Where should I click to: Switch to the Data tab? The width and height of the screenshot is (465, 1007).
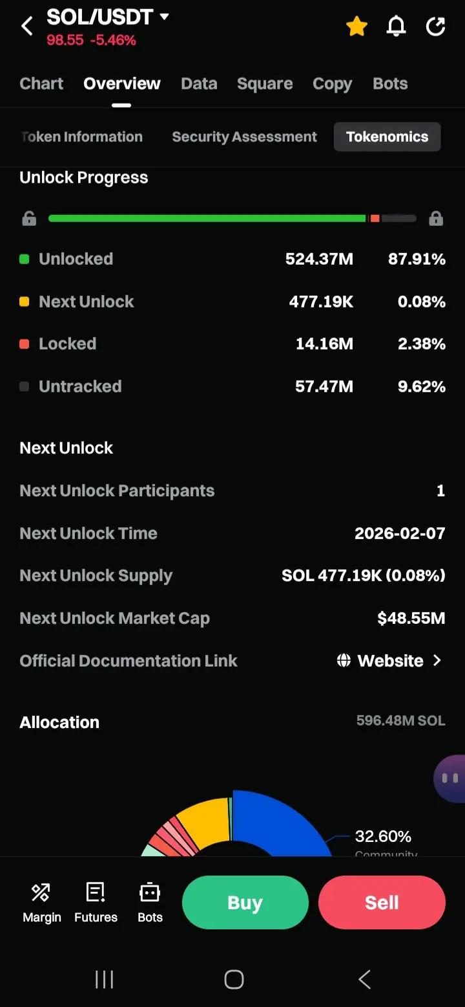[x=199, y=83]
